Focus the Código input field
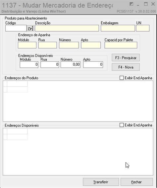Screen dimensions: 157x188 16,28
